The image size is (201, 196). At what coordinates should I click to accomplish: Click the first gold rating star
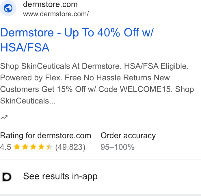tap(17, 147)
